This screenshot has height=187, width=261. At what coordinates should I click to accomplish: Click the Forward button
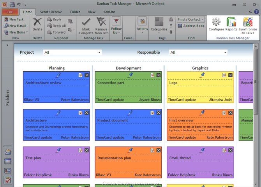coord(56,32)
